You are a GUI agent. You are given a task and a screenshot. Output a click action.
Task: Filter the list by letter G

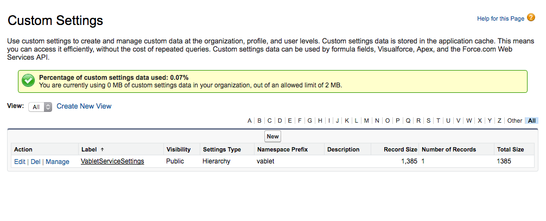309,121
